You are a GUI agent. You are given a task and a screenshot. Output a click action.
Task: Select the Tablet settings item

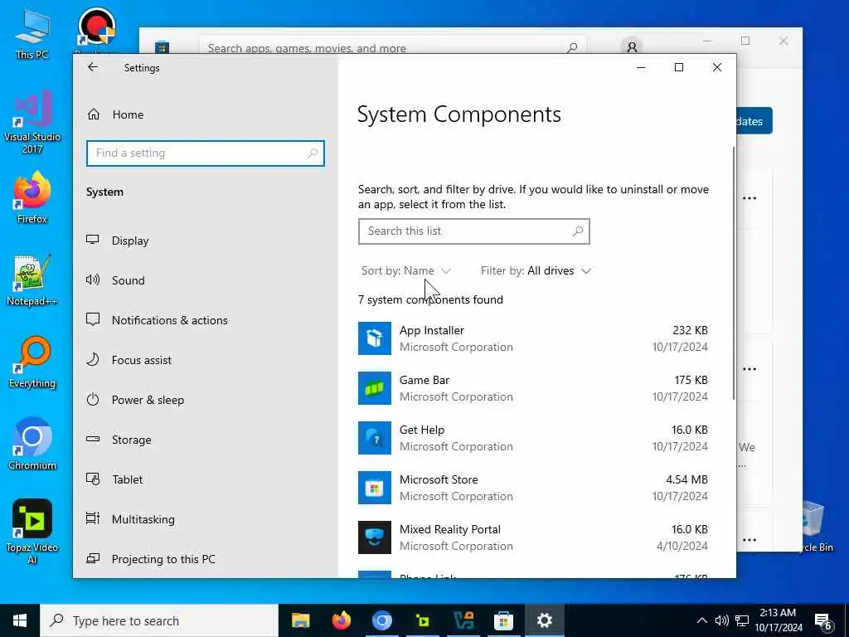click(127, 479)
